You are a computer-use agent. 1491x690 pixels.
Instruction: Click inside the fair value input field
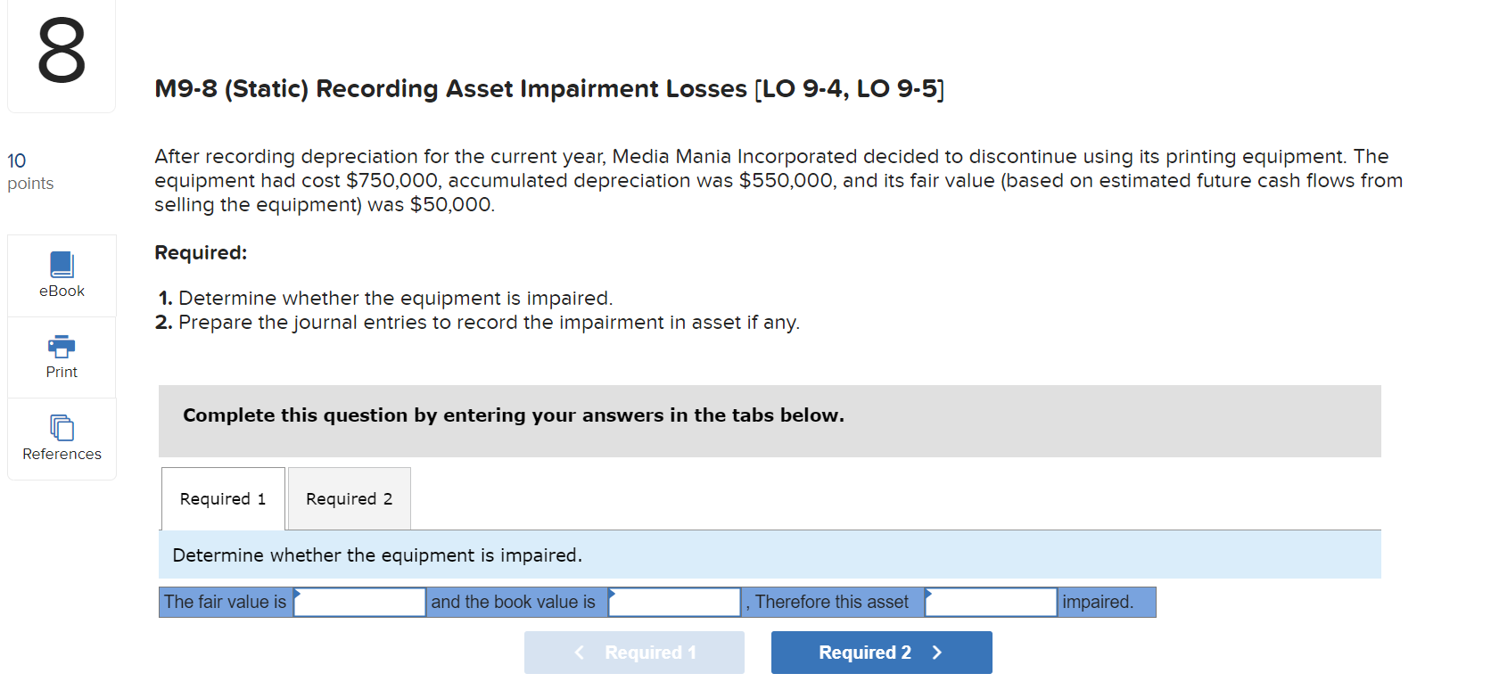358,602
